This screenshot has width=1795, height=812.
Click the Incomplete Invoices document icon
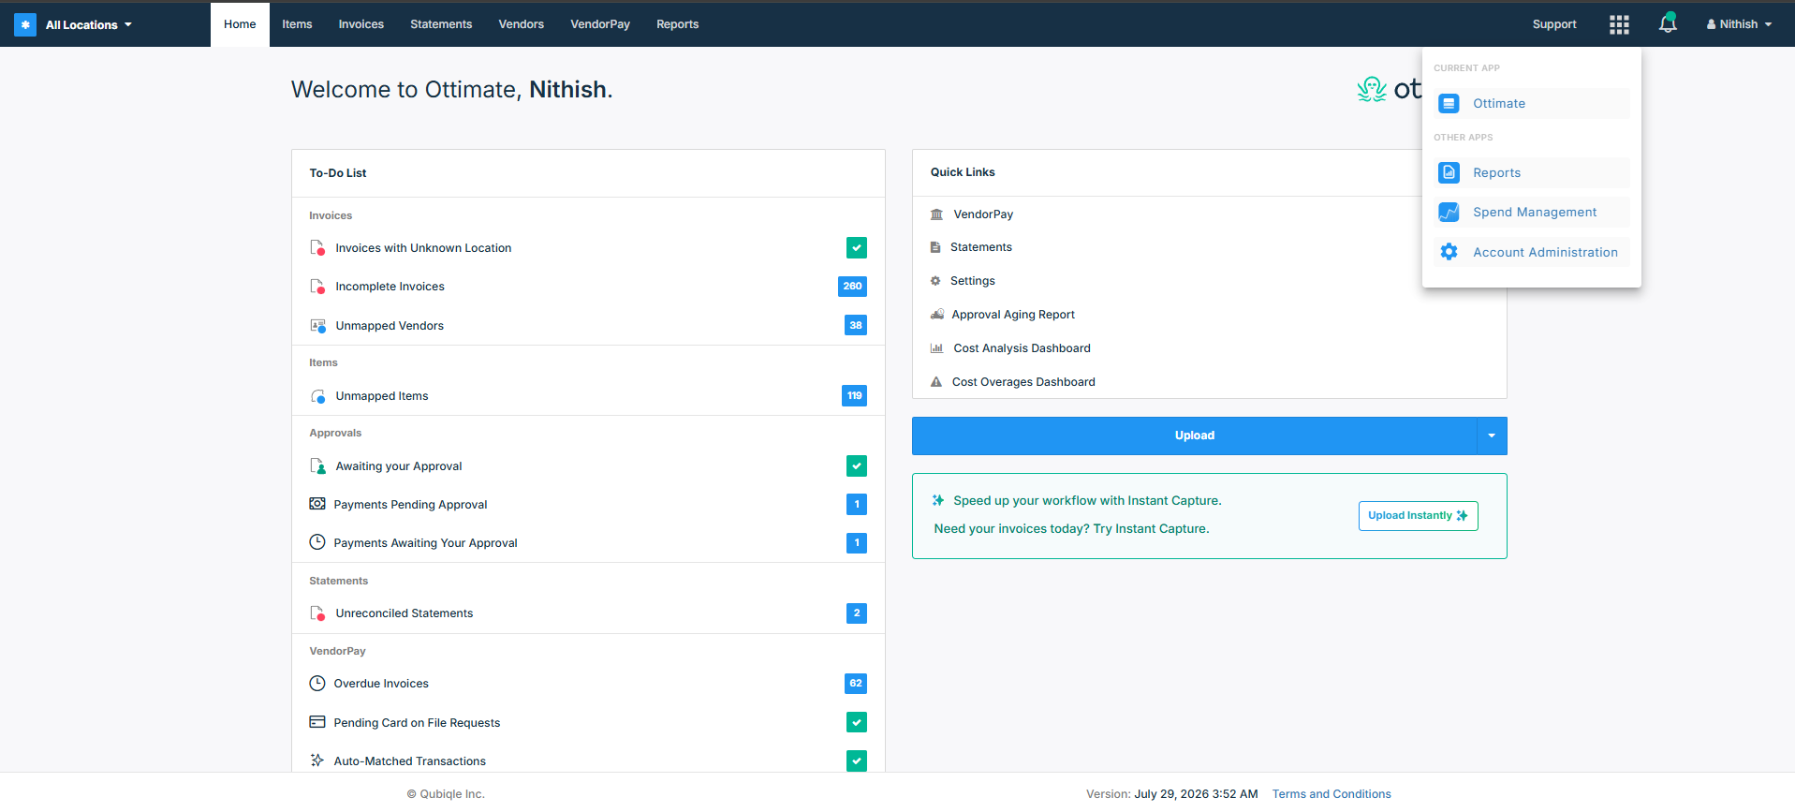[317, 287]
